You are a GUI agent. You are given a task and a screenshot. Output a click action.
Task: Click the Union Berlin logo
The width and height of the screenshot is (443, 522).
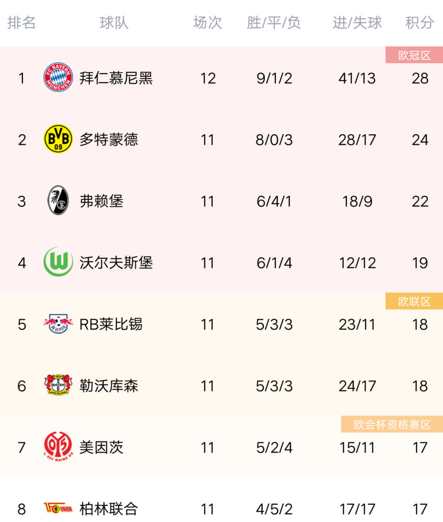tap(59, 508)
